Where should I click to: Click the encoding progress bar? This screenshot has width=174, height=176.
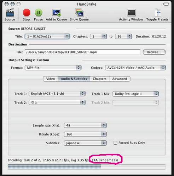(x=87, y=166)
